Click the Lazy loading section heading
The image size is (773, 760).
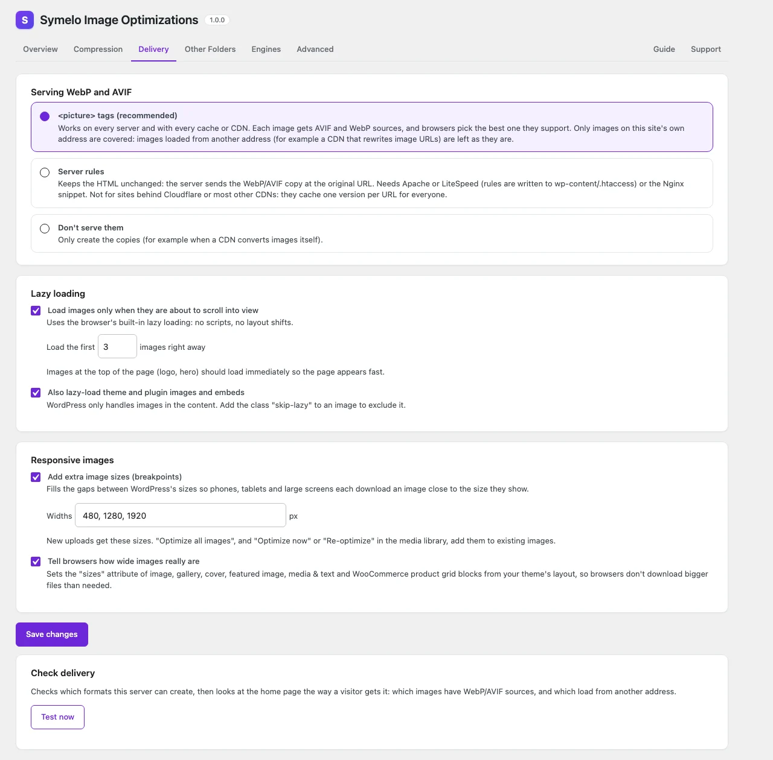click(x=58, y=294)
